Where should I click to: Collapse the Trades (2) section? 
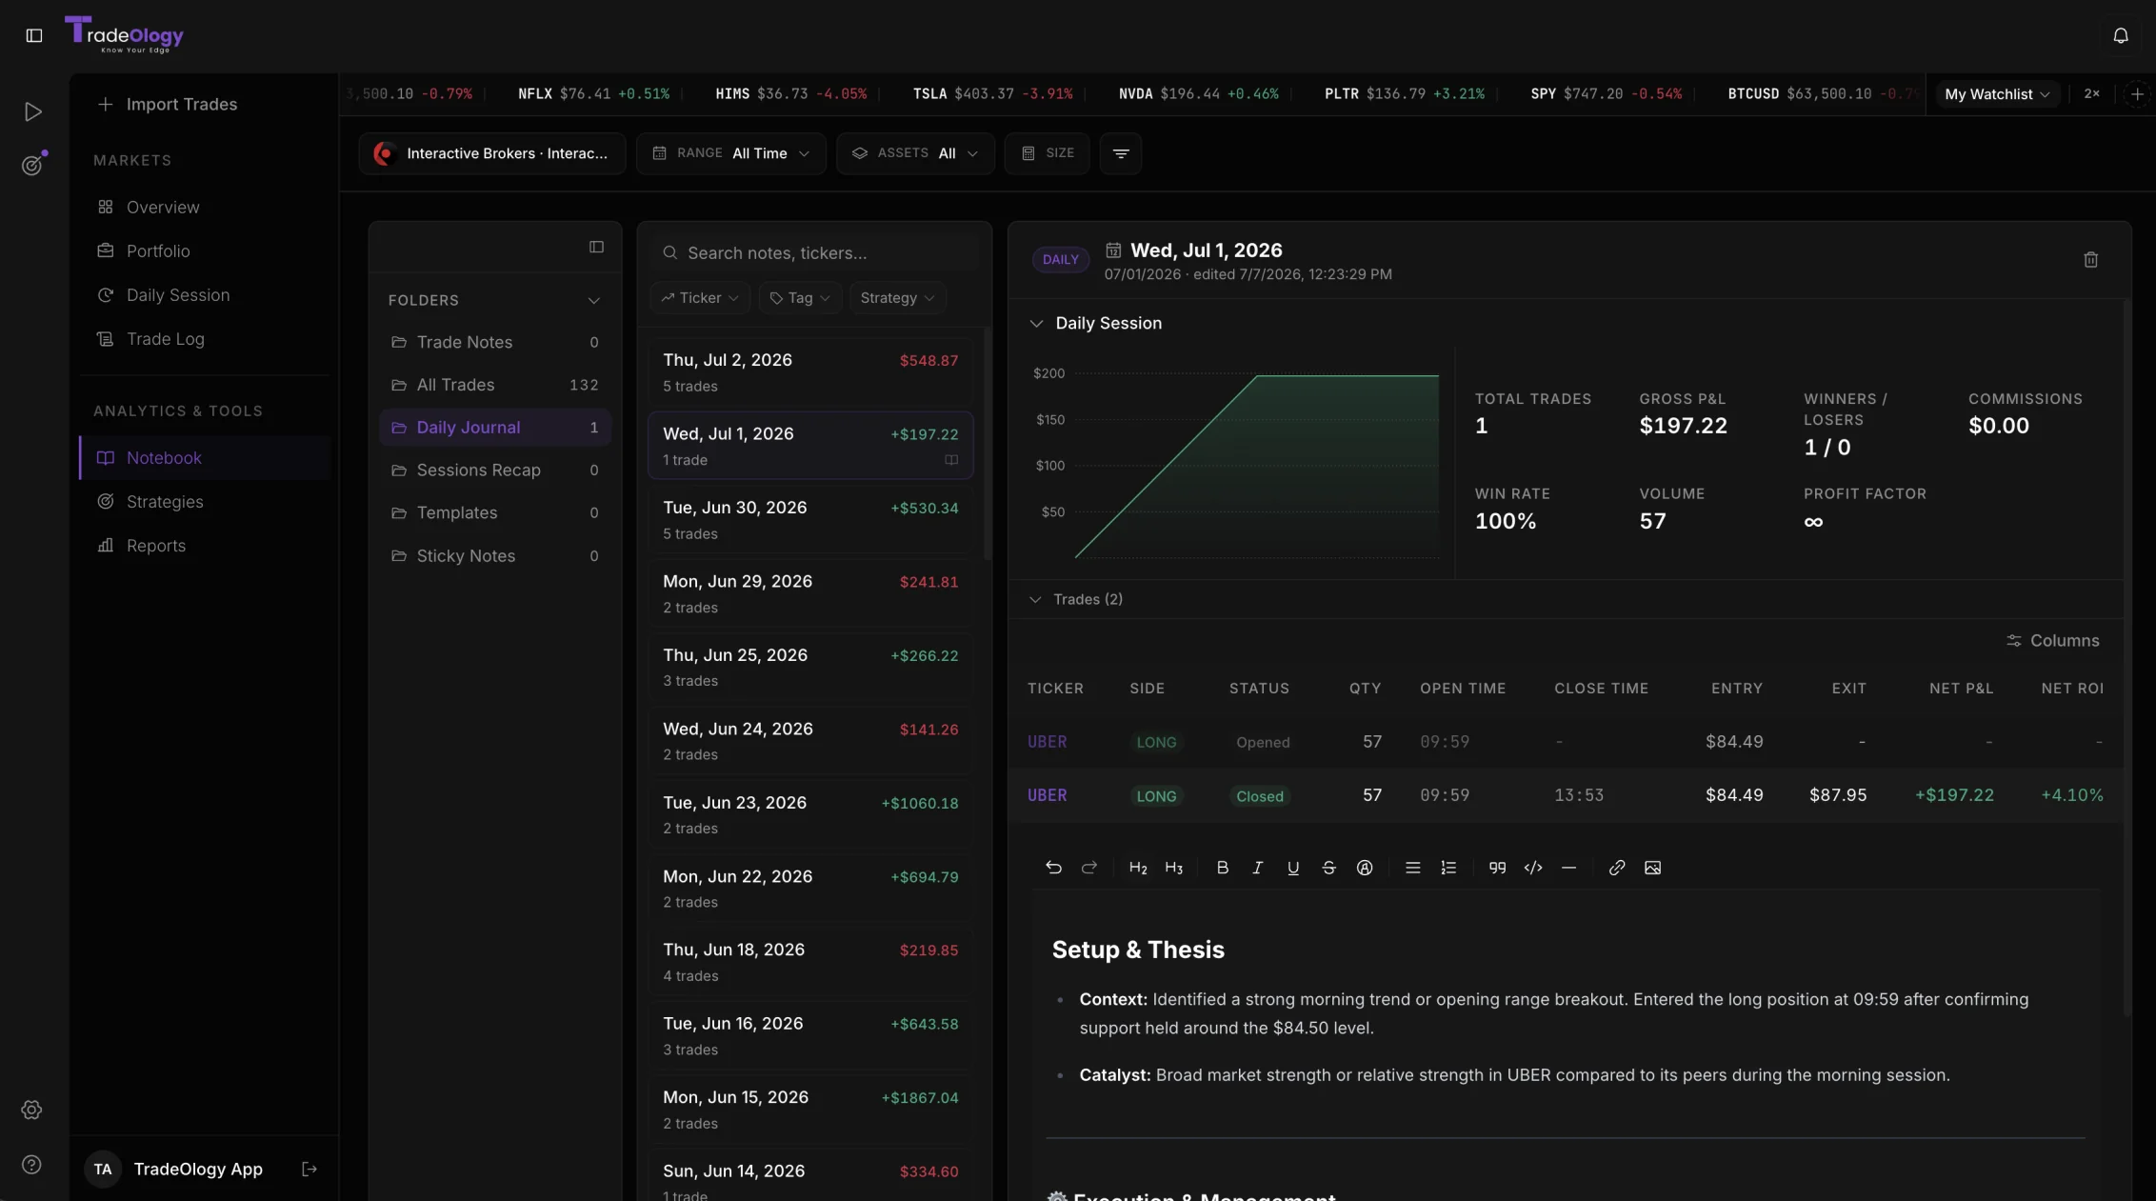(x=1035, y=599)
